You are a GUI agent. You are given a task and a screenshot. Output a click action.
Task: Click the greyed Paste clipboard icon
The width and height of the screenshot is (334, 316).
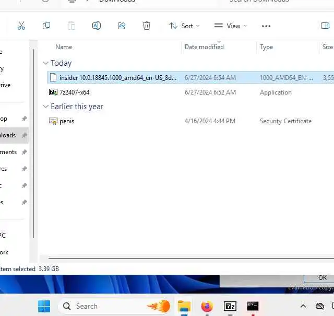pos(71,26)
